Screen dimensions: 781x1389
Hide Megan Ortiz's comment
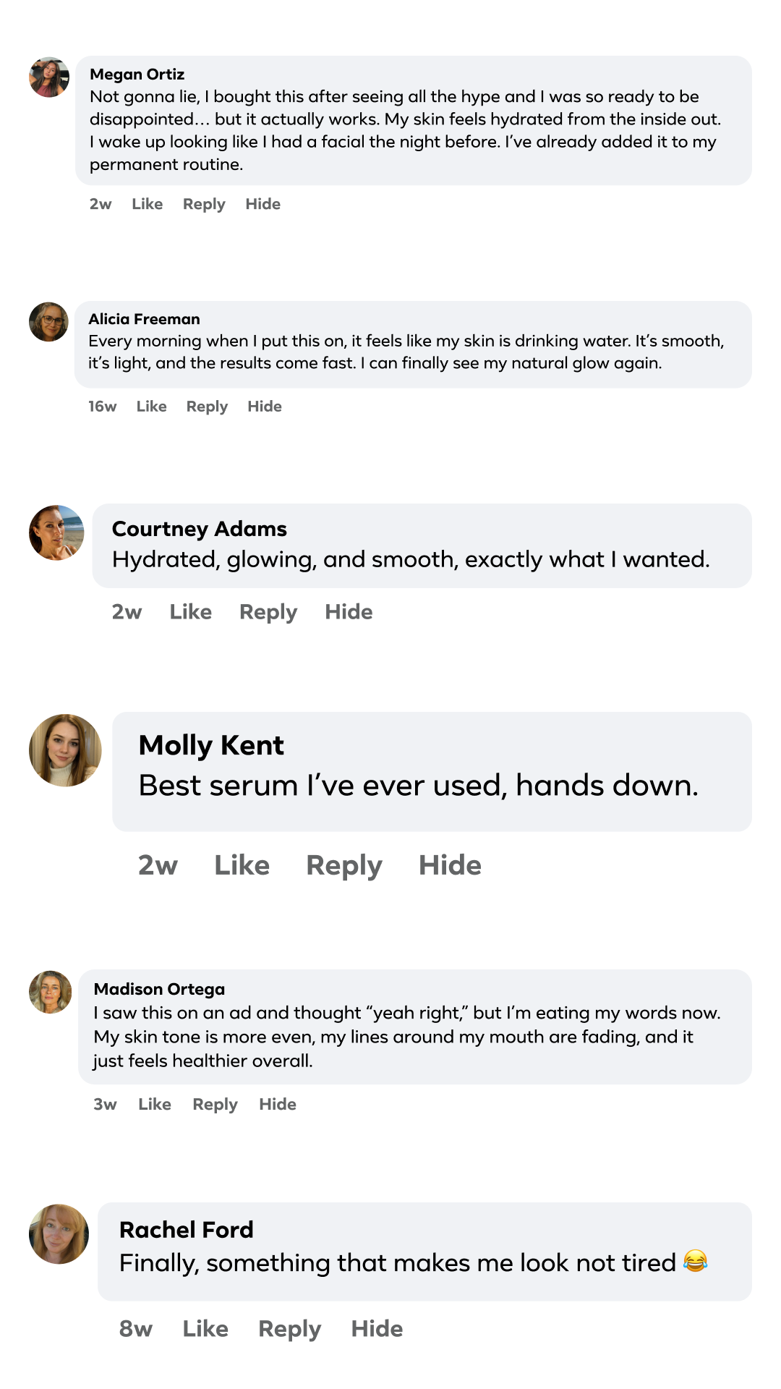pos(263,204)
